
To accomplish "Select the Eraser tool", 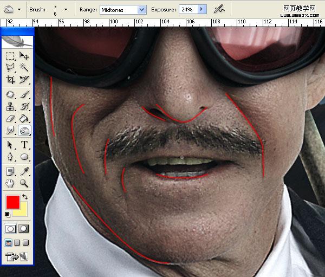I will (10, 118).
